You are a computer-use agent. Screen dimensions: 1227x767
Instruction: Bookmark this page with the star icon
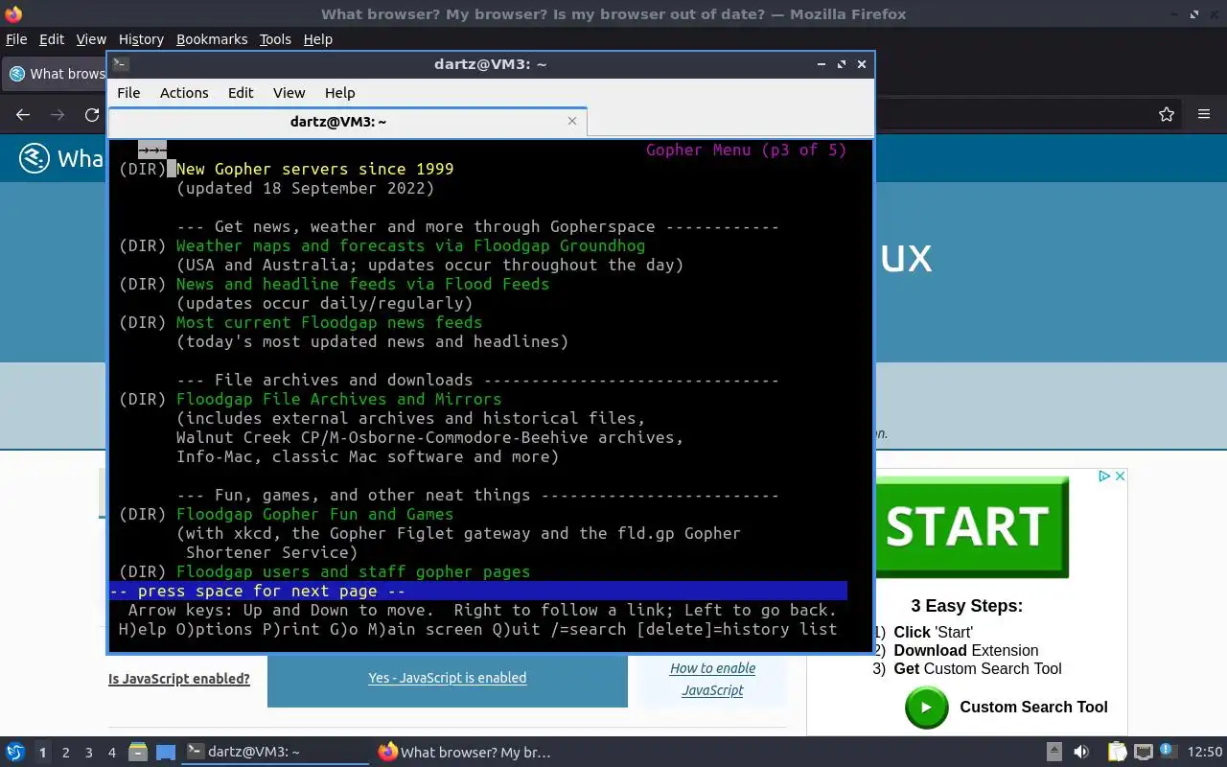click(1167, 114)
